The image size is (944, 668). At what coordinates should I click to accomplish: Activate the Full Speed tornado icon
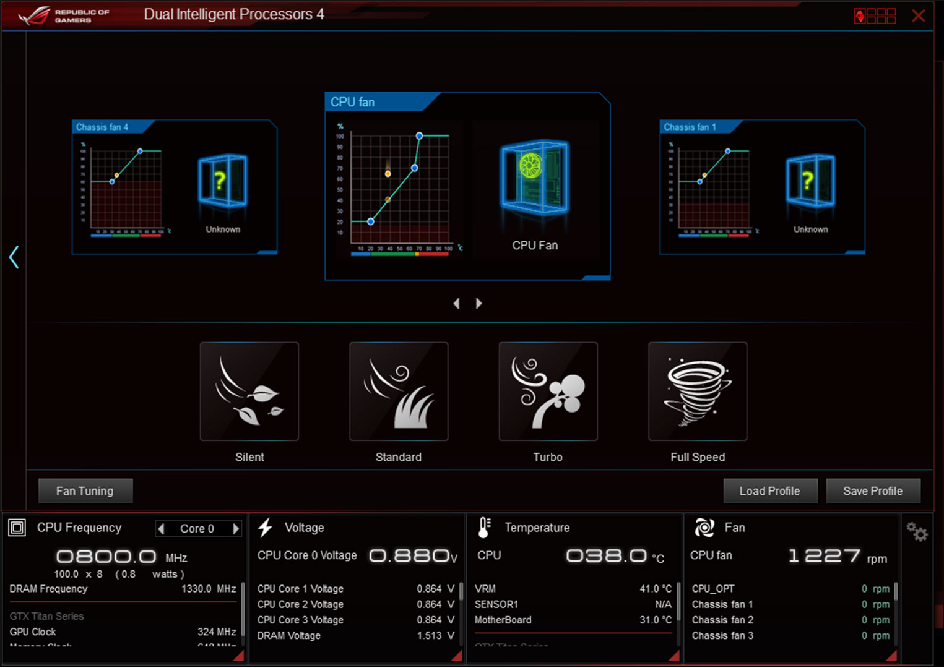tap(698, 392)
